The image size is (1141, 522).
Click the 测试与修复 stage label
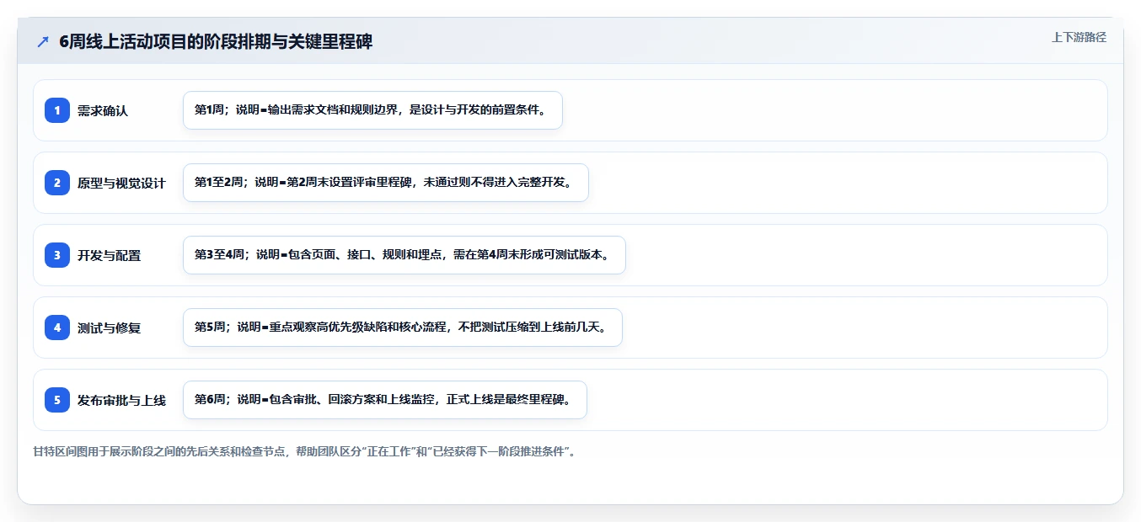(109, 328)
